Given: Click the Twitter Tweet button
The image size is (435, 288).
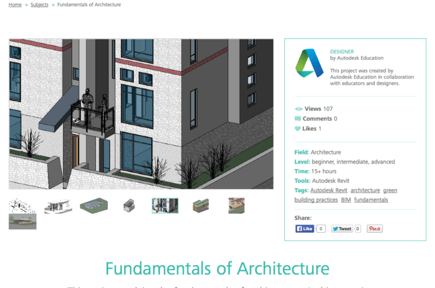Looking at the screenshot, I should [342, 229].
